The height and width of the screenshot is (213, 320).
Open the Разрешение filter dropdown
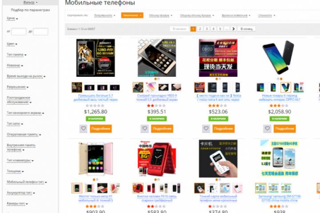point(17,87)
